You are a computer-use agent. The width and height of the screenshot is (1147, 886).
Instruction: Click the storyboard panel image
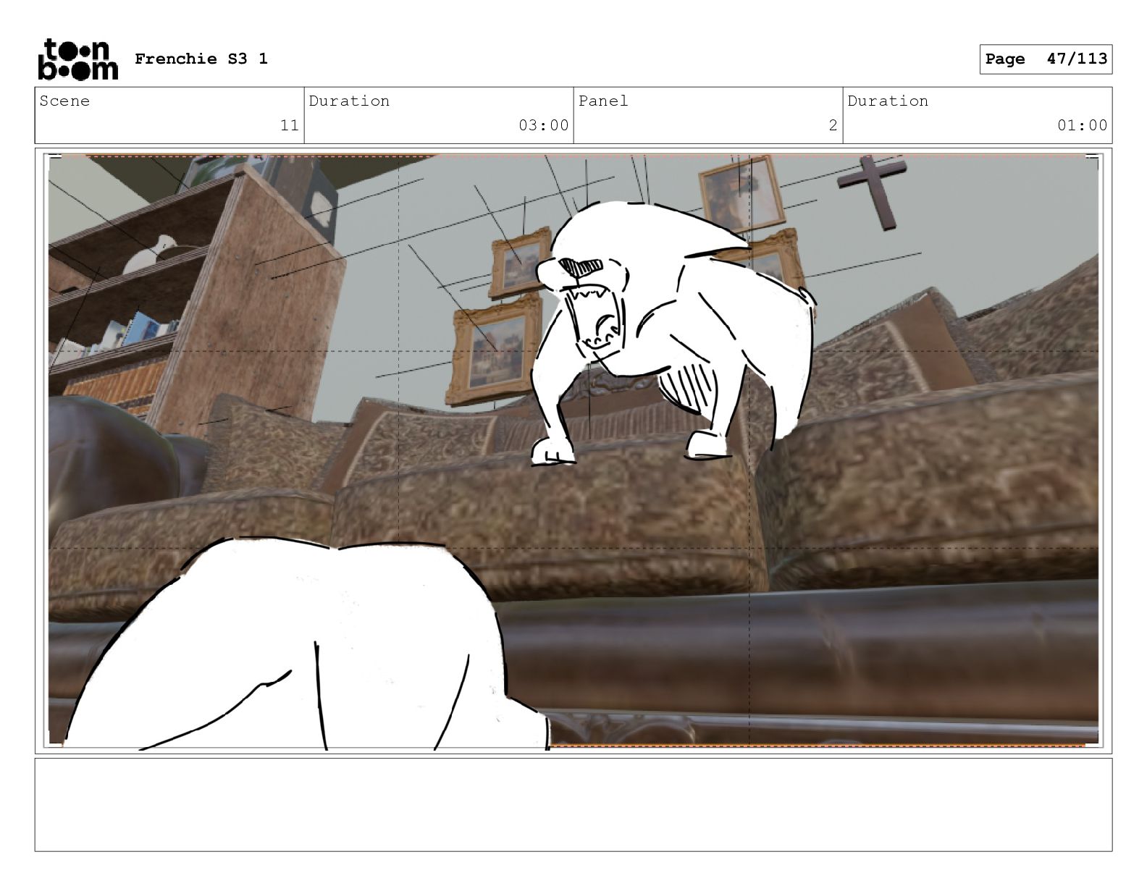(x=573, y=451)
